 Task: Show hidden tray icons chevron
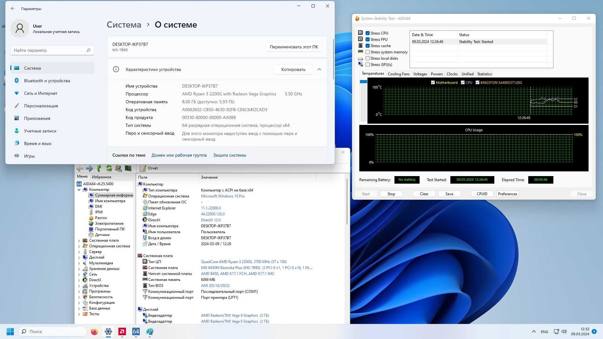tap(534, 331)
